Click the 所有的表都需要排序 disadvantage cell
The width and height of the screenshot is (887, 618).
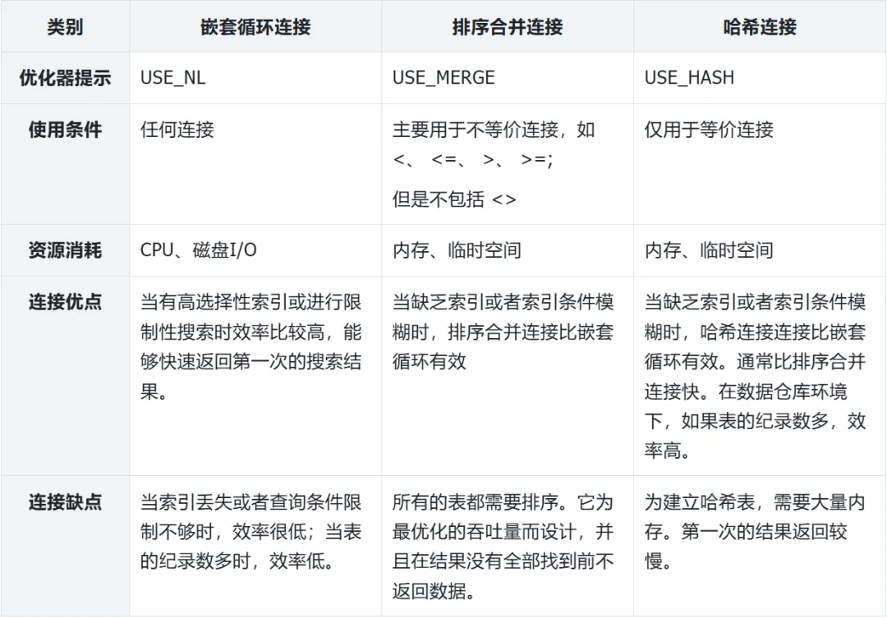point(503,547)
